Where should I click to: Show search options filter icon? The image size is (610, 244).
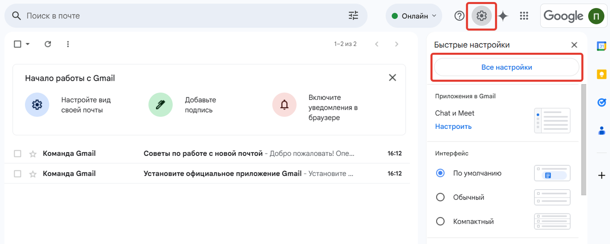point(353,16)
